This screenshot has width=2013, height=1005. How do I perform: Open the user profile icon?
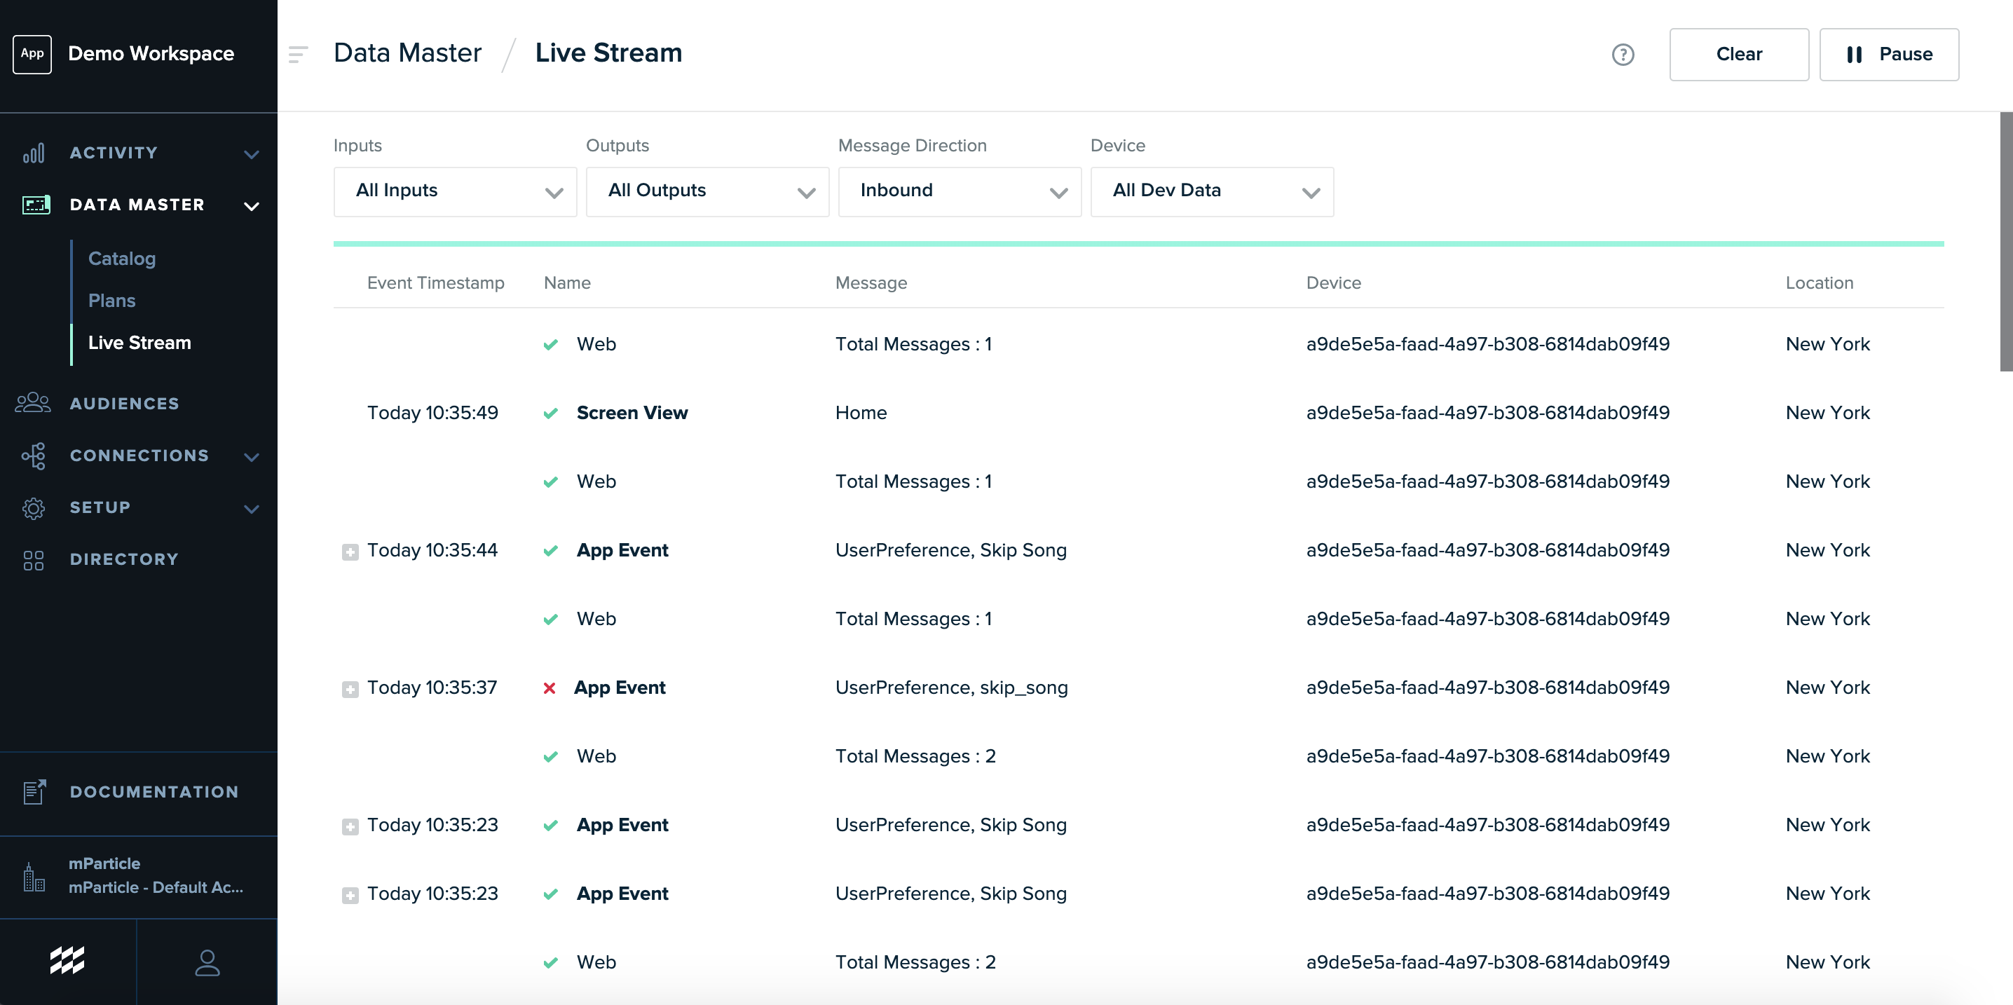click(x=207, y=962)
